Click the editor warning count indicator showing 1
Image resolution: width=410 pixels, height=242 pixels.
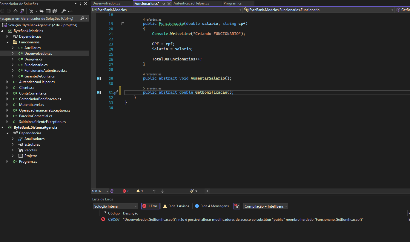pyautogui.click(x=140, y=191)
